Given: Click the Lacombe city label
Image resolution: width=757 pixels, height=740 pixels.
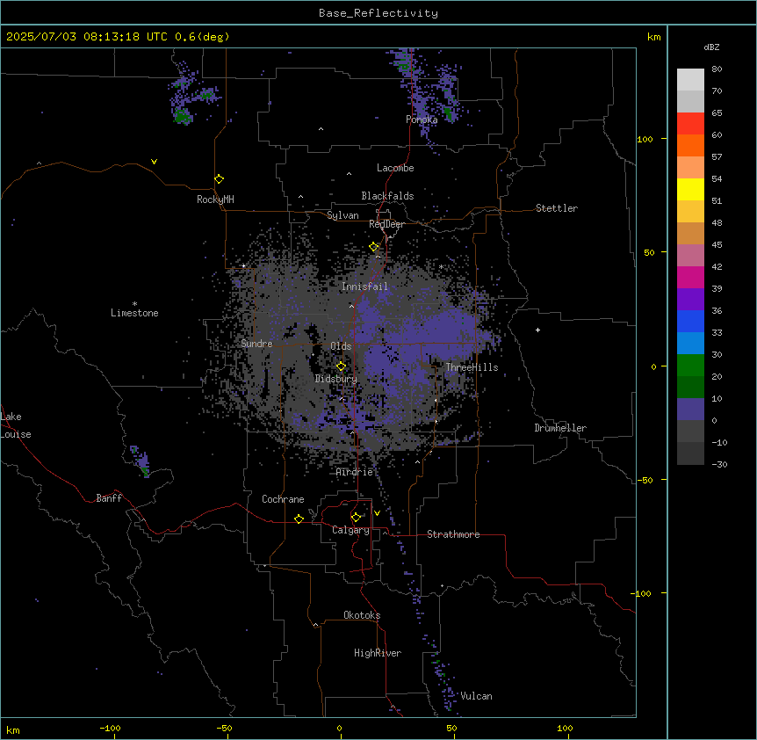Looking at the screenshot, I should tap(395, 168).
